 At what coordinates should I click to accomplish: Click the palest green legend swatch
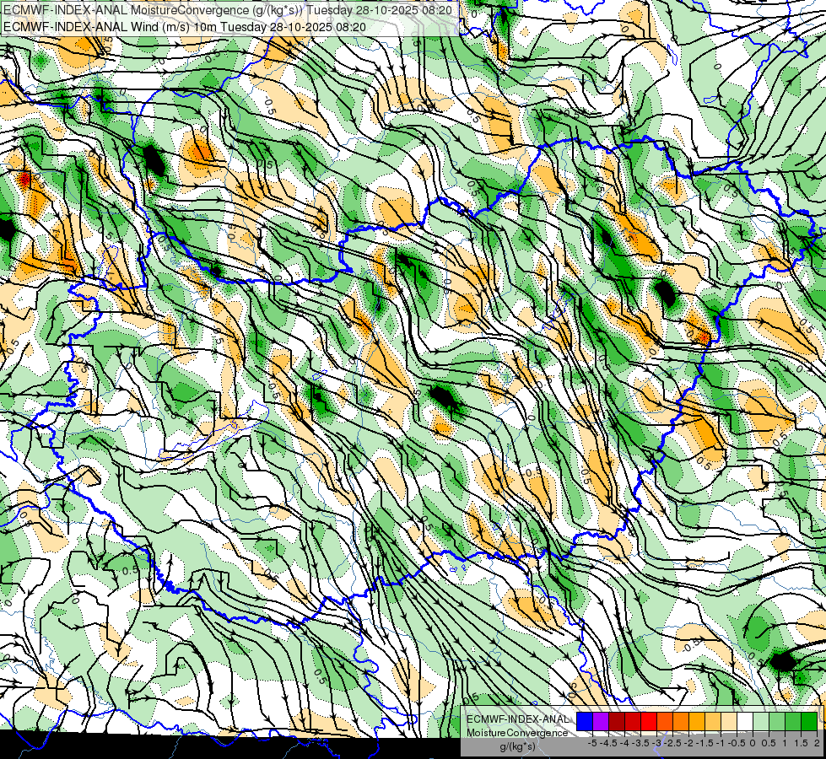point(761,721)
